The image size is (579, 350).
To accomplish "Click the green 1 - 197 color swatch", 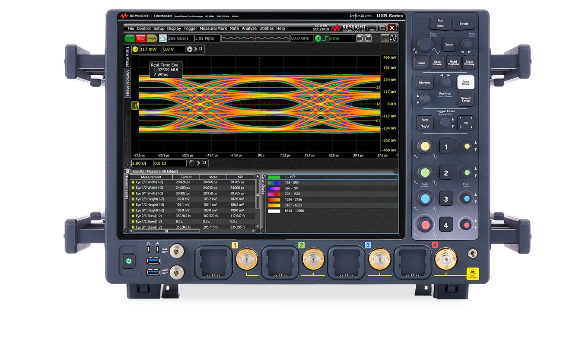I will [274, 177].
